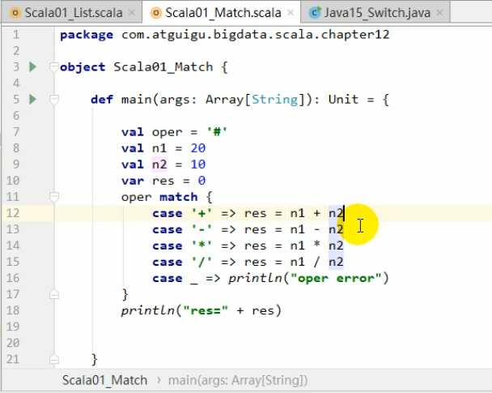The image size is (492, 393).
Task: Click the '-' case literal on line 13
Action: pyautogui.click(x=201, y=229)
